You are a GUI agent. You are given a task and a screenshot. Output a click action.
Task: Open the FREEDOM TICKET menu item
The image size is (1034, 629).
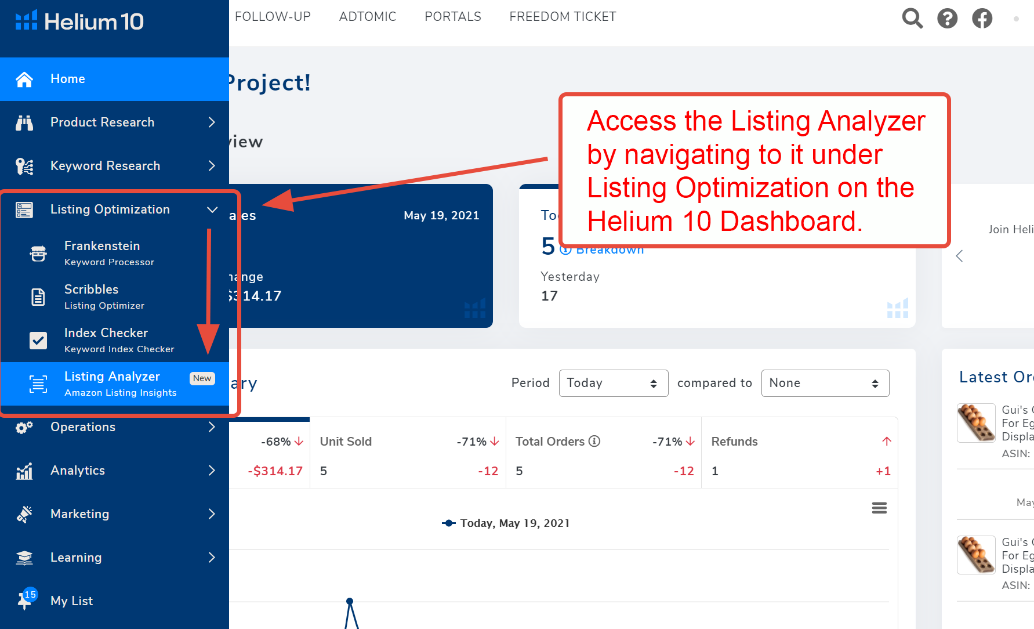click(563, 17)
